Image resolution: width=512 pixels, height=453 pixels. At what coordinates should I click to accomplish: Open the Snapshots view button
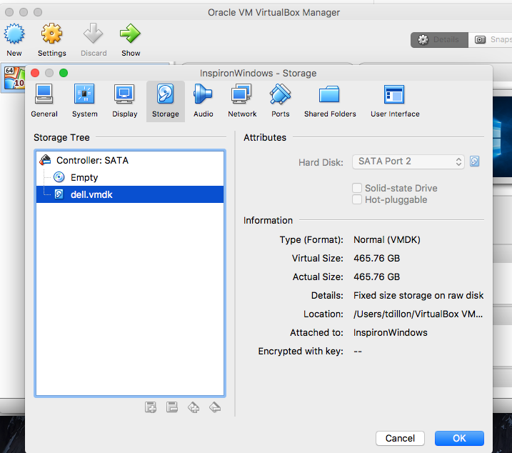(491, 40)
